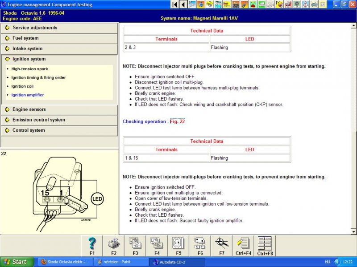
Task: Expand the Service adjustments section
Action: 59,28
